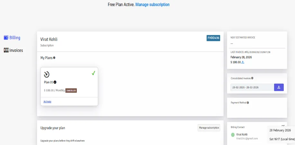Viewport: 295px width, 145px height.
Task: Show info icon next to Consolidated invoices
Action: 252,78
